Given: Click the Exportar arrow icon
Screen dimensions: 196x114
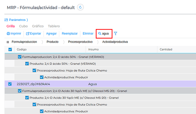Looking at the screenshot, I should point(28,34).
